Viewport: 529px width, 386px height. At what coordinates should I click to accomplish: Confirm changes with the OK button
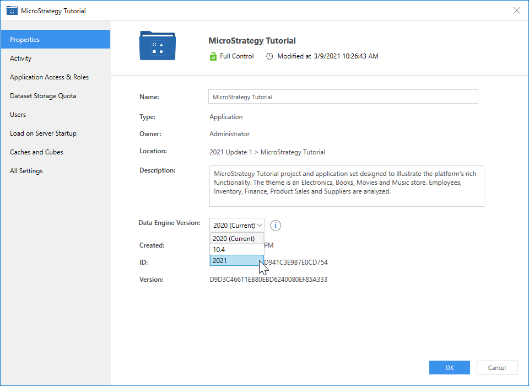(449, 367)
